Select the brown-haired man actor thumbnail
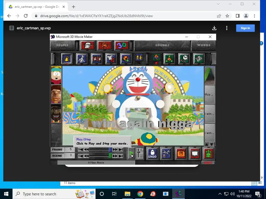This screenshot has height=199, width=266. (x=56, y=94)
